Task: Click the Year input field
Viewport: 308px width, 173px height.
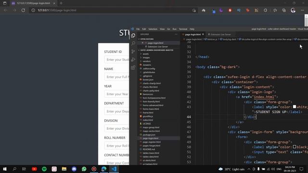Action: pyautogui.click(x=116, y=94)
